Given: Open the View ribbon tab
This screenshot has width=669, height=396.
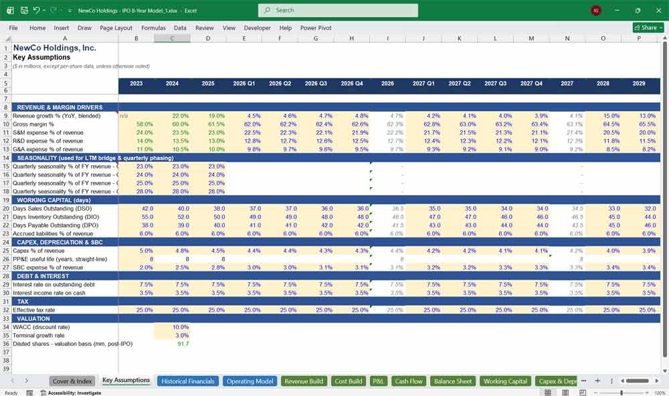Looking at the screenshot, I should click(x=229, y=27).
